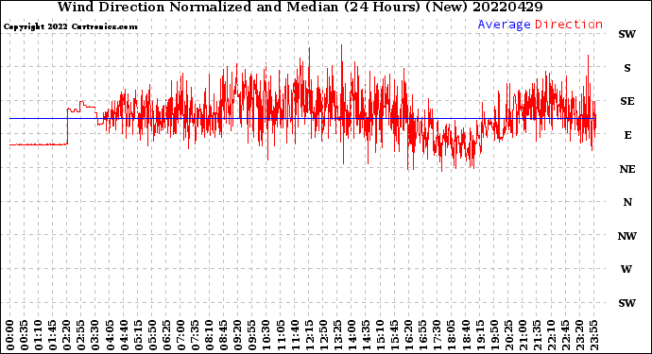The height and width of the screenshot is (354, 652).
Task: Click the "NE" direction axis label
Action: point(627,169)
